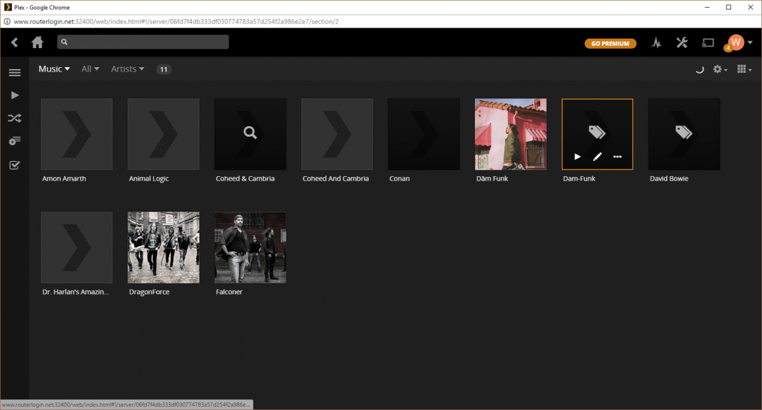Open the Amon Amarth artist thumbnail
This screenshot has width=762, height=410.
[x=77, y=134]
